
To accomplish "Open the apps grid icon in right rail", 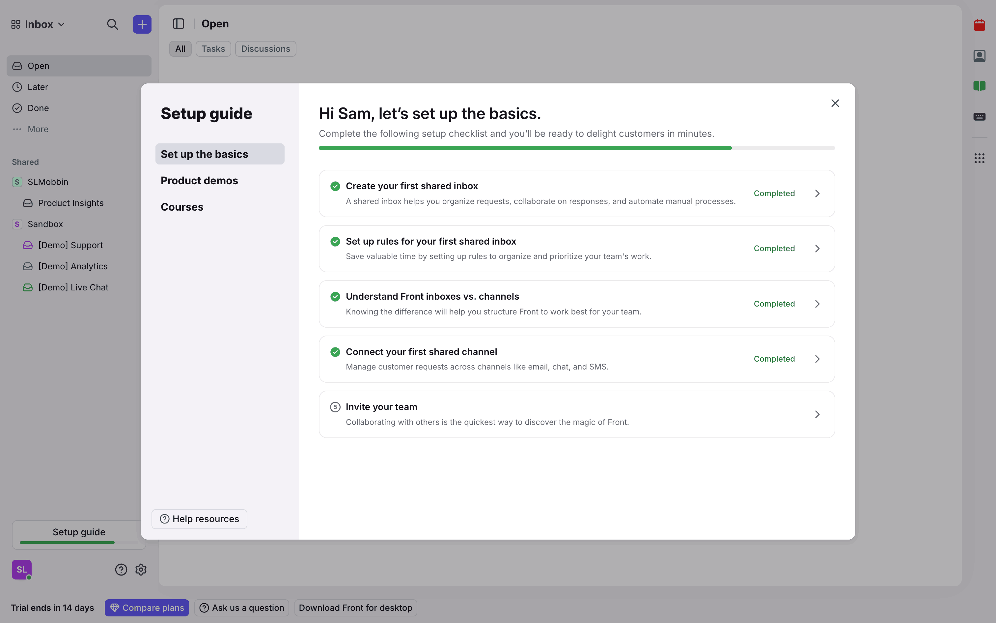I will (979, 158).
